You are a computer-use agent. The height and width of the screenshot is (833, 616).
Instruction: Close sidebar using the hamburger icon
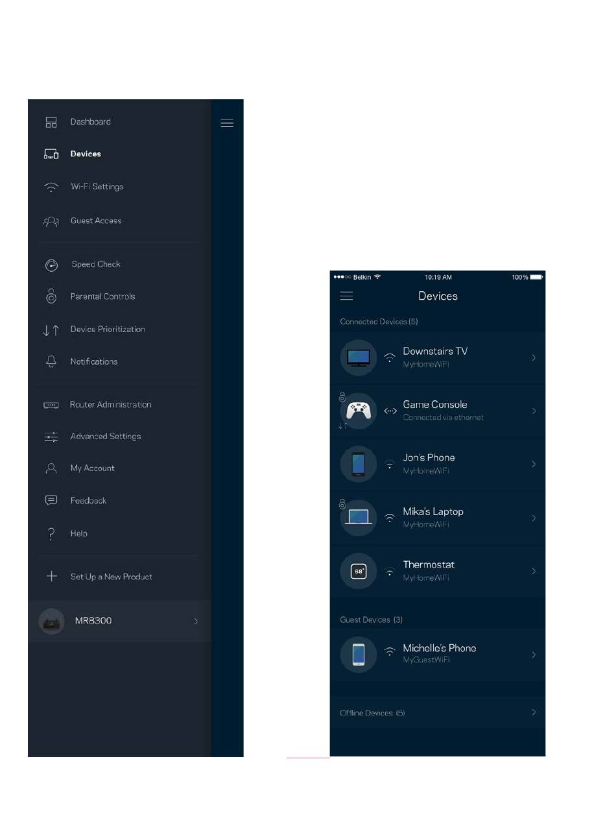click(227, 123)
